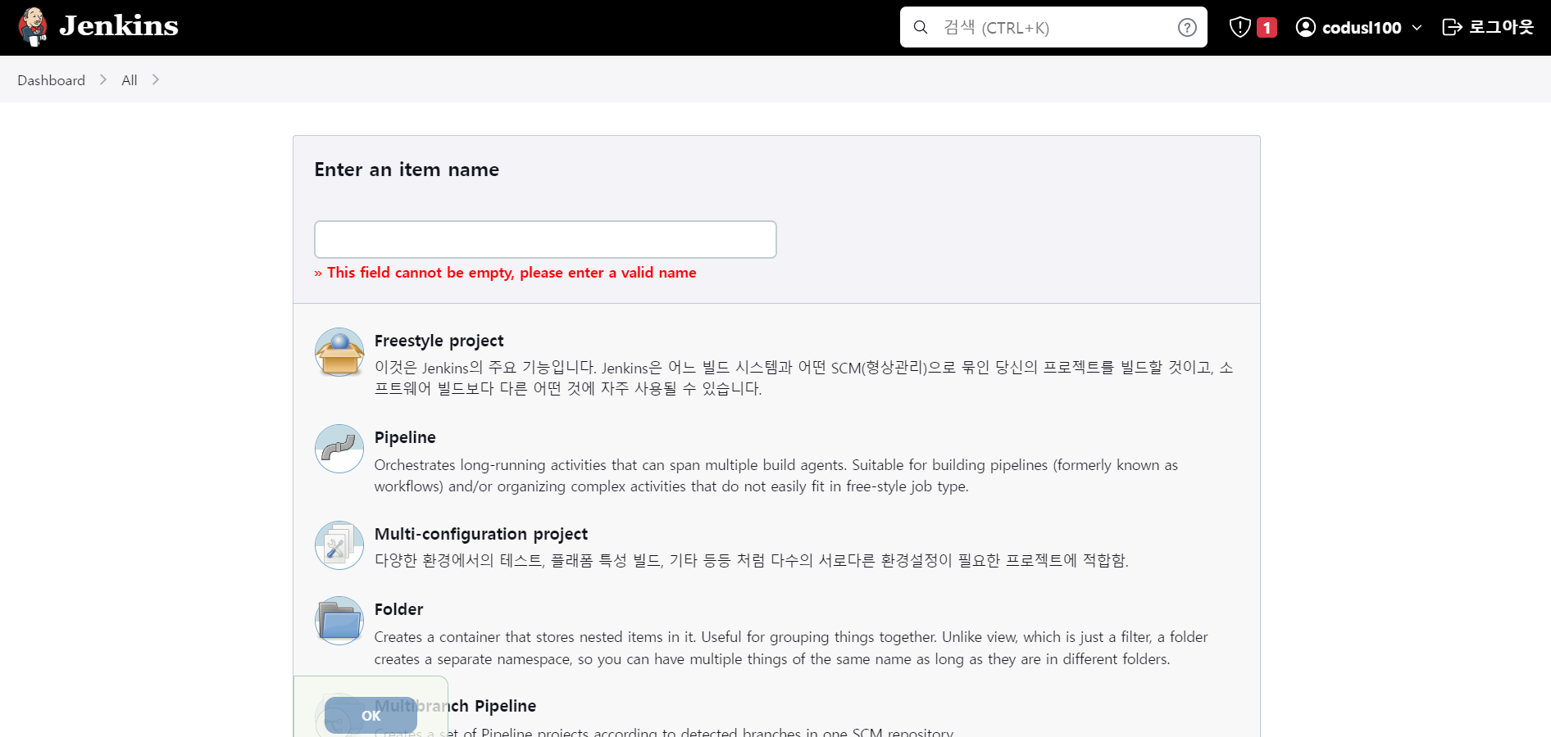
Task: Open the codusl100 user profile link
Action: click(x=1362, y=28)
